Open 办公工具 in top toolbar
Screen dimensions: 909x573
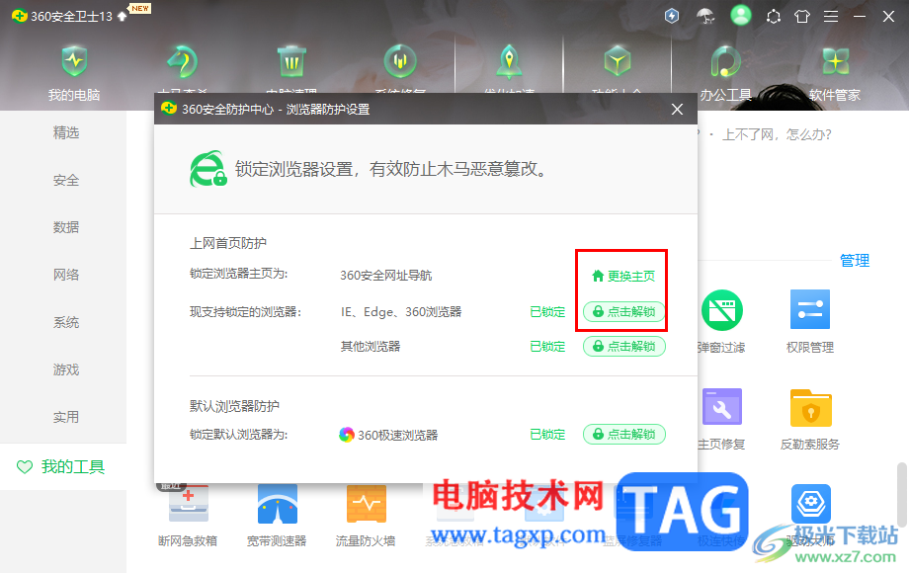click(726, 73)
